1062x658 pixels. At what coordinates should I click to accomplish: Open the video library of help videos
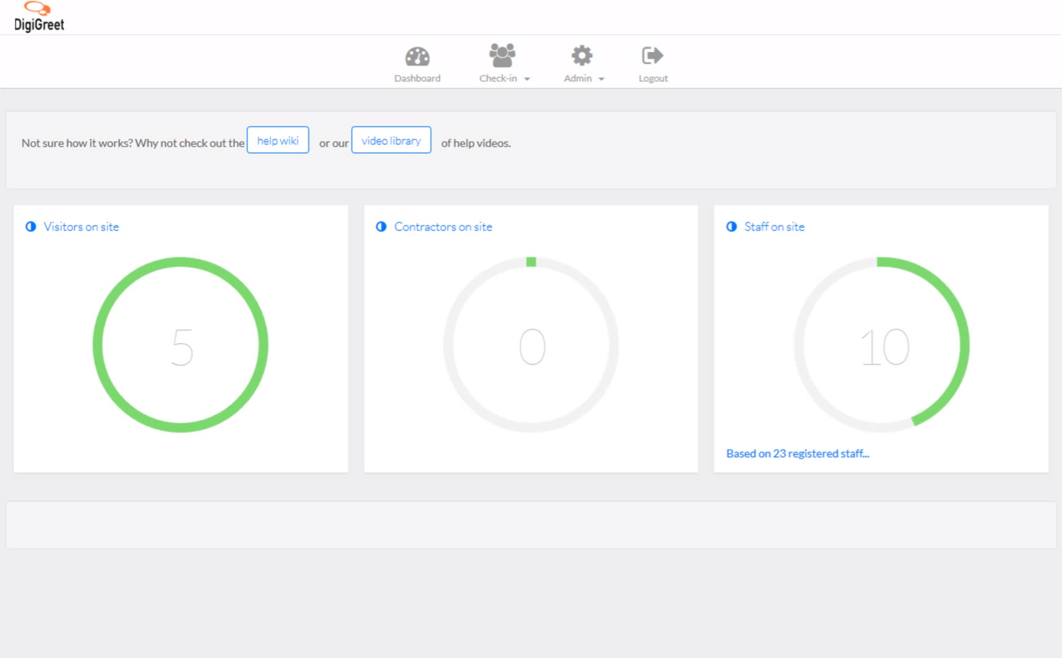(391, 140)
